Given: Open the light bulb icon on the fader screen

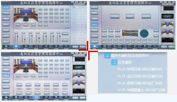Looking at the screenshot, I should coord(56,46).
